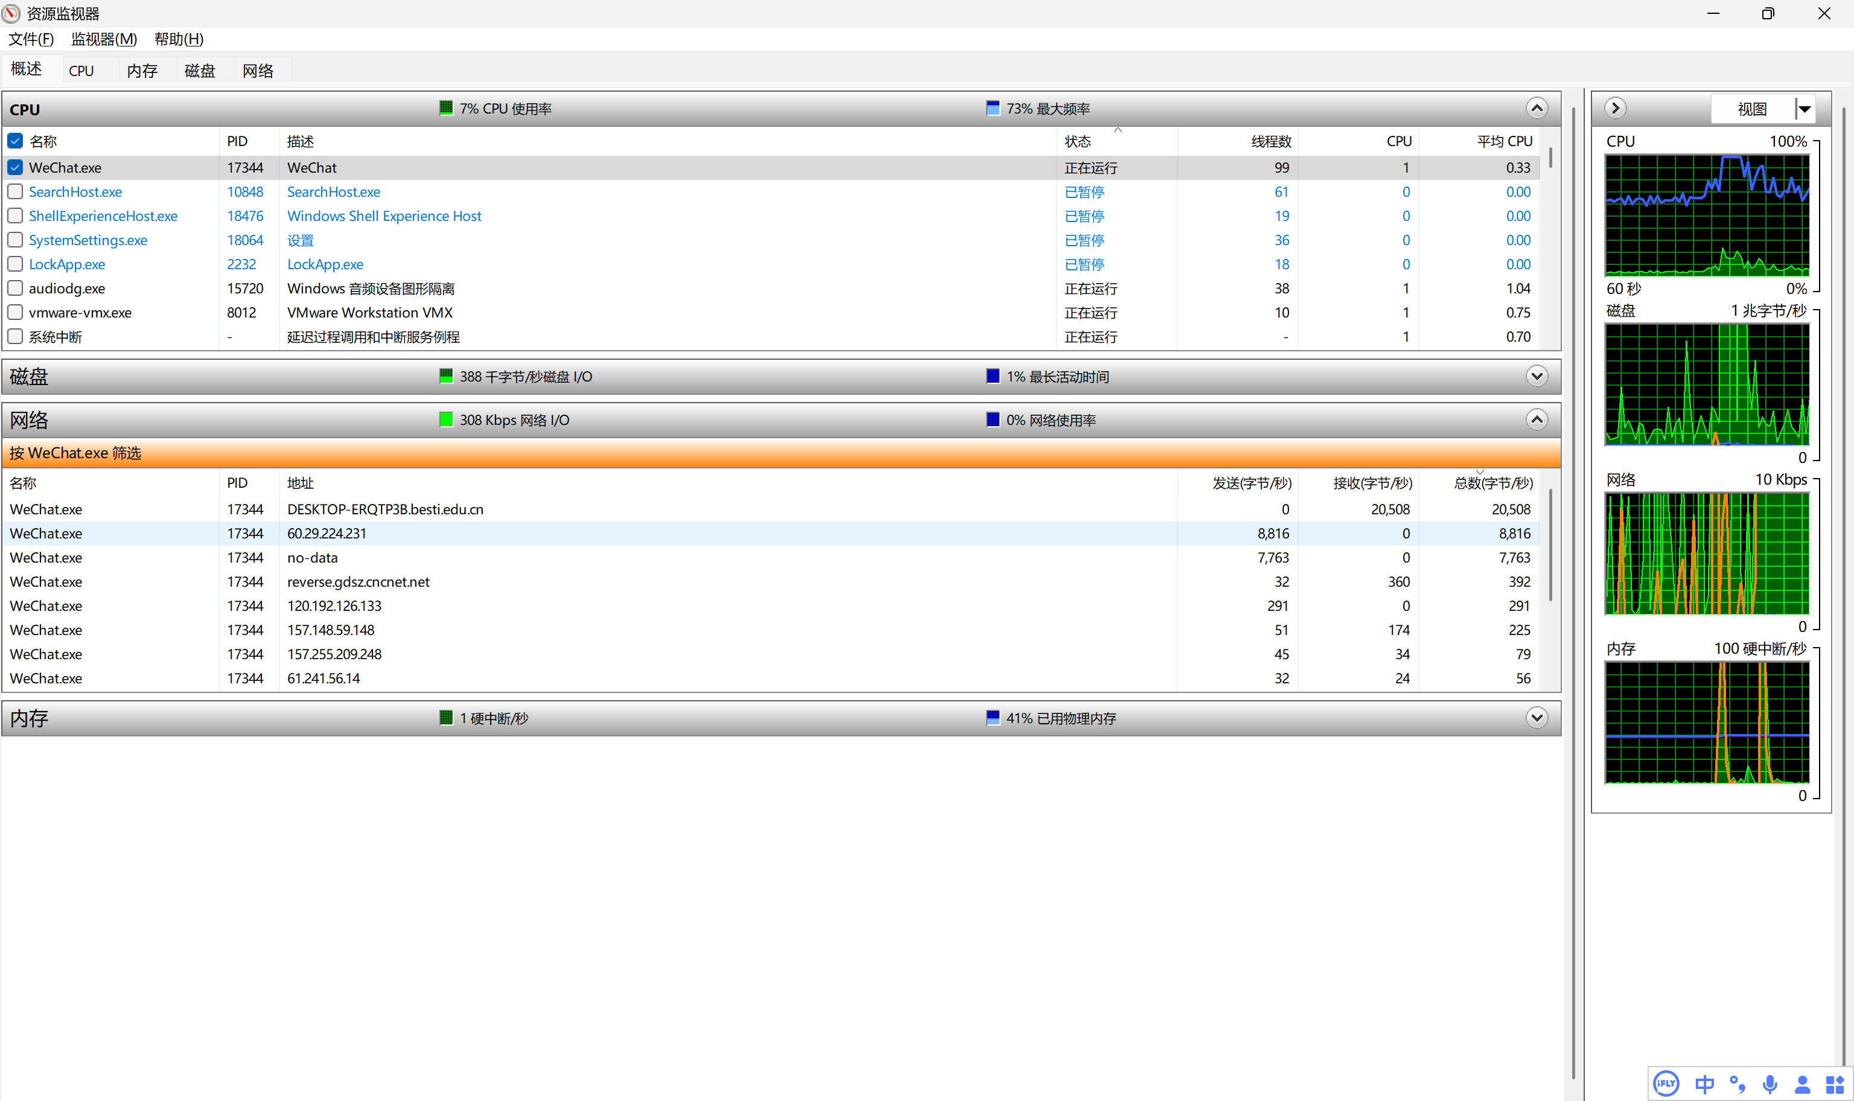Click the Resource Monitor title bar icon
Screen dimensions: 1854x1101
click(x=11, y=13)
